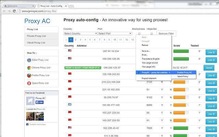Click the Facebook Like button
This screenshot has width=219, height=137.
point(40,102)
